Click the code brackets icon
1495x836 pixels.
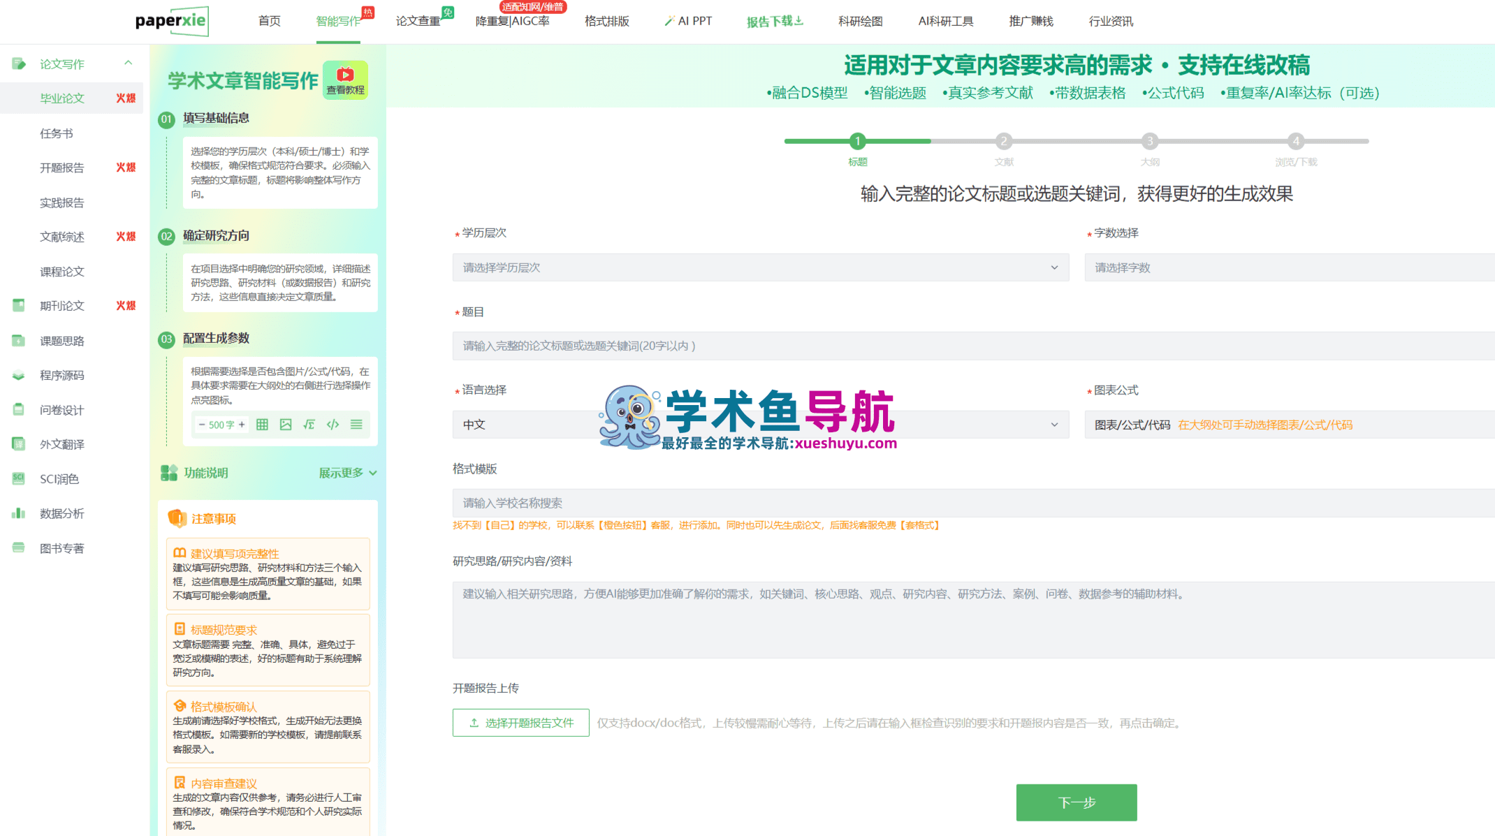tap(333, 425)
